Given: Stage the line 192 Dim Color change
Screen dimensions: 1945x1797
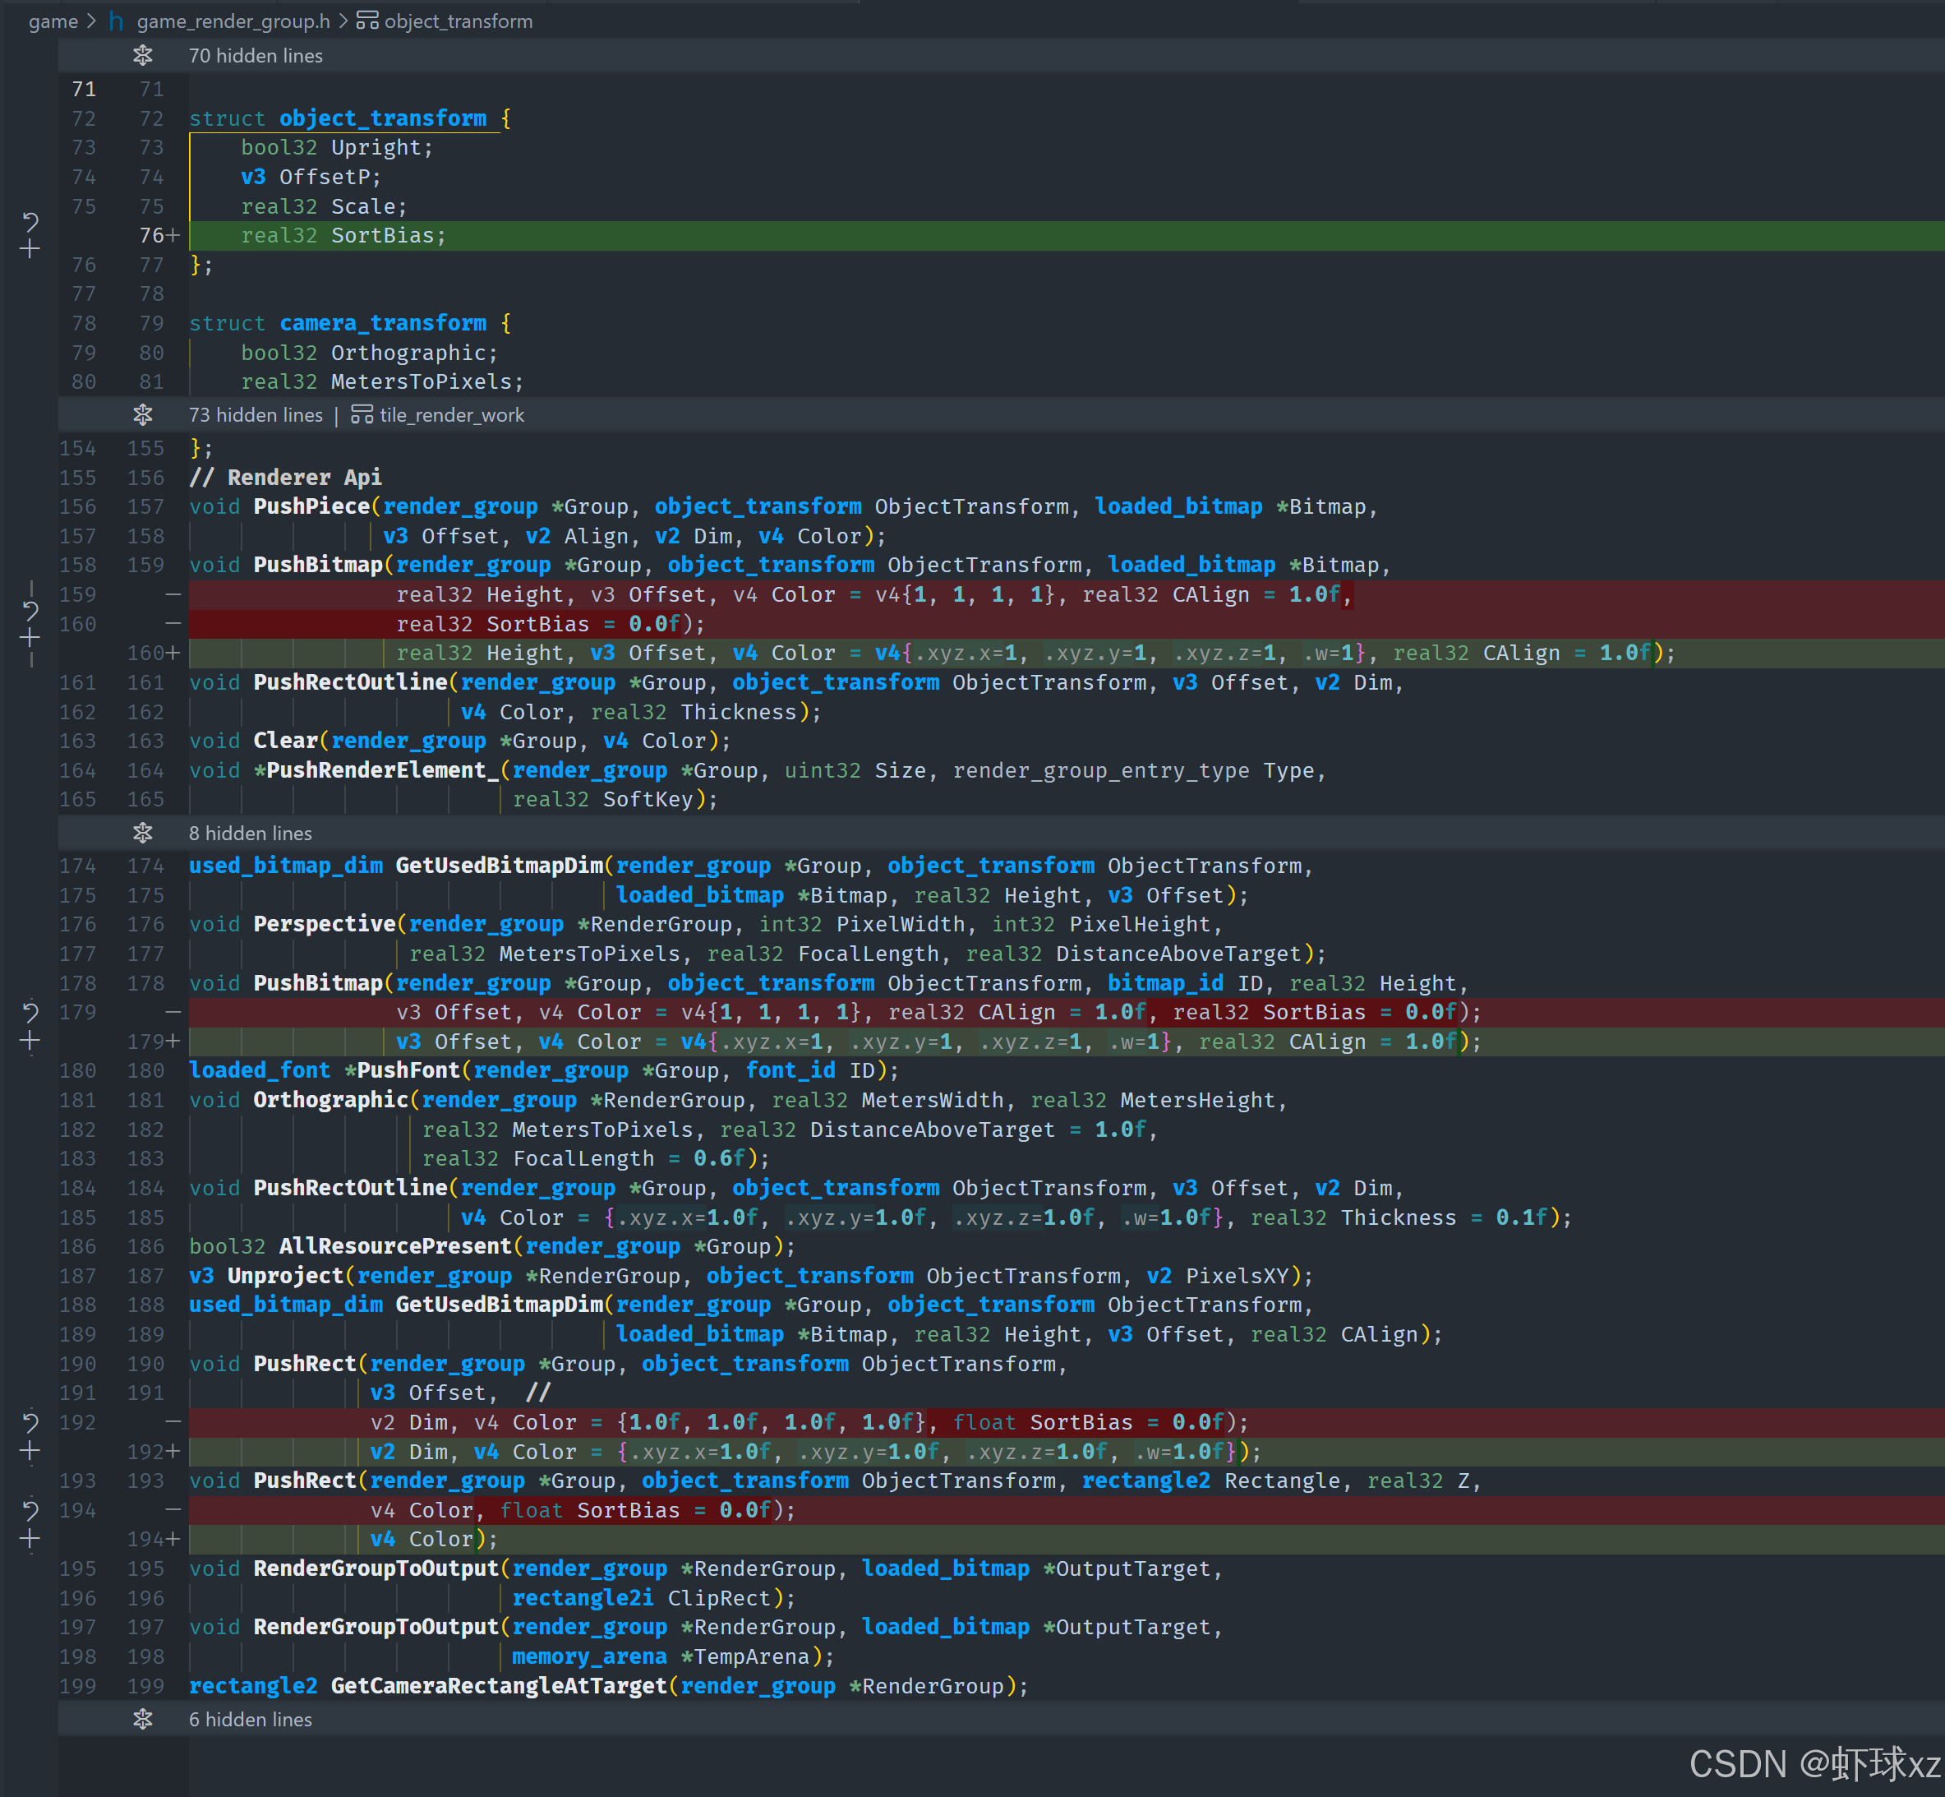Looking at the screenshot, I should pyautogui.click(x=30, y=1452).
